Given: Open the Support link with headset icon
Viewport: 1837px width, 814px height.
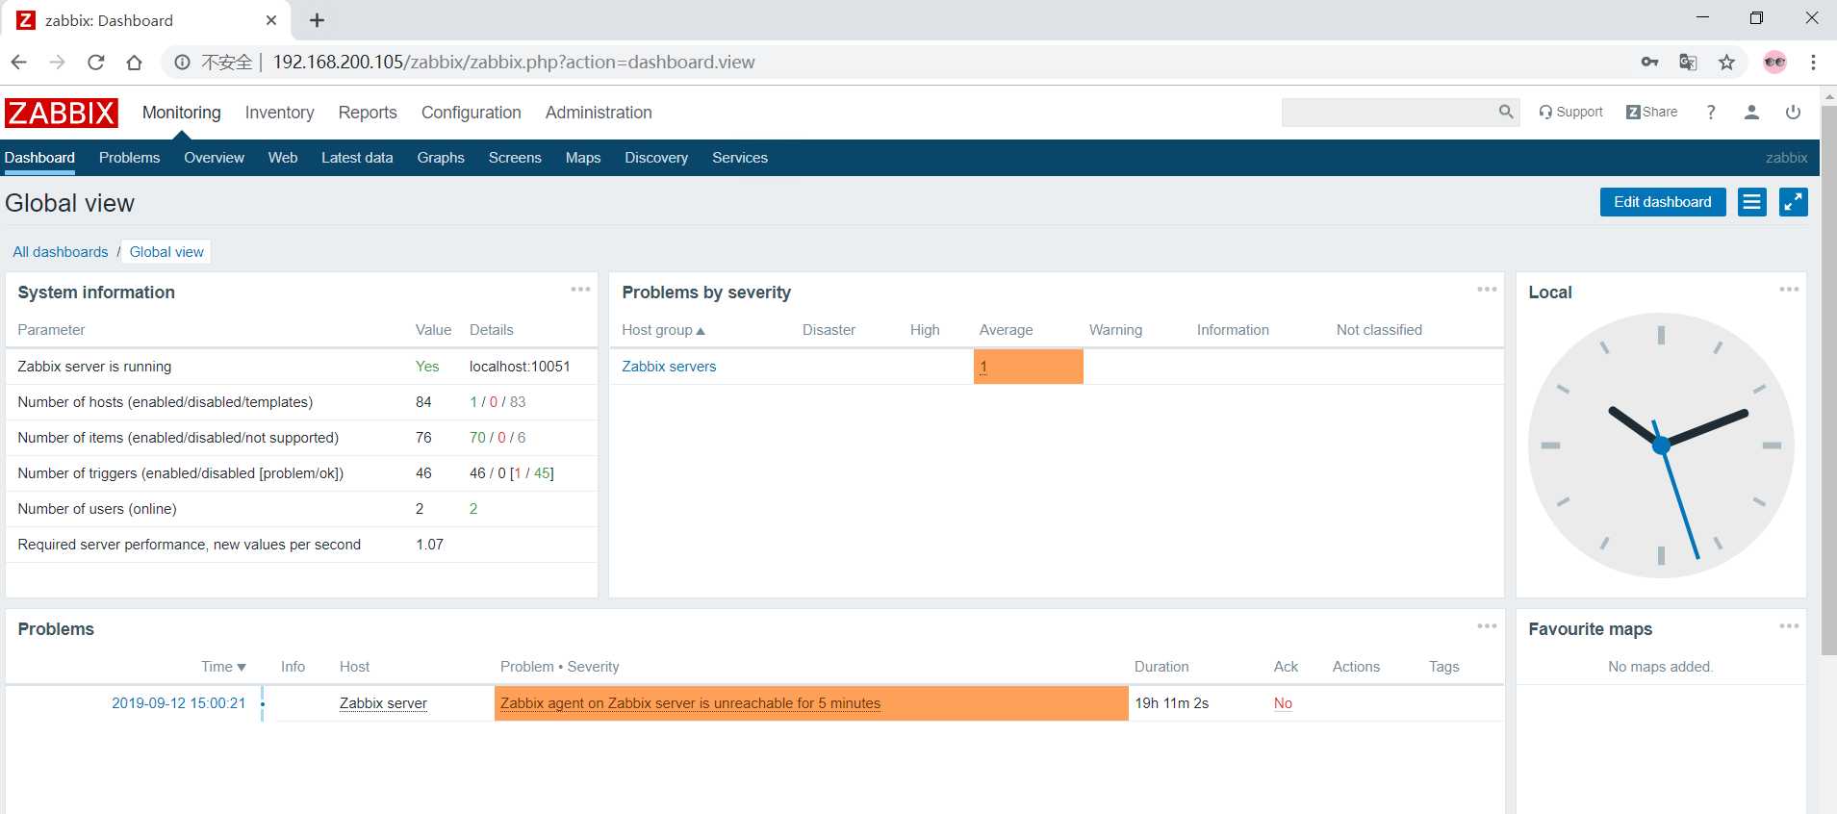Looking at the screenshot, I should tap(1570, 113).
